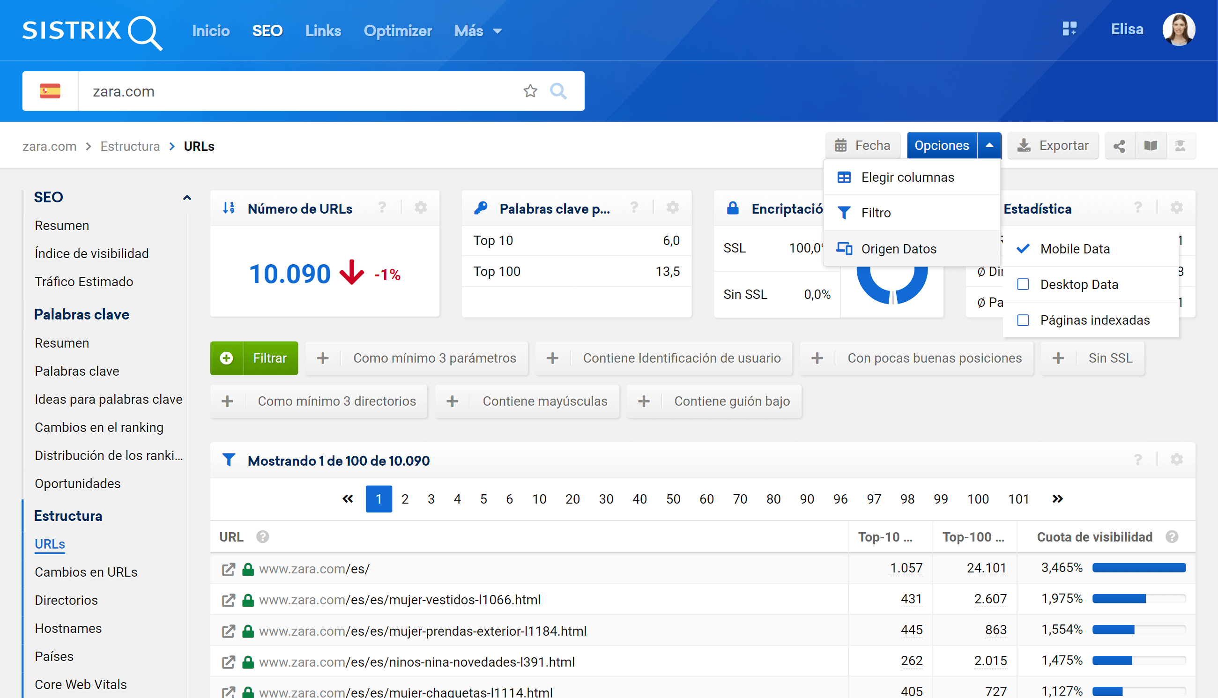
Task: Click the URL column help icon
Action: (262, 537)
